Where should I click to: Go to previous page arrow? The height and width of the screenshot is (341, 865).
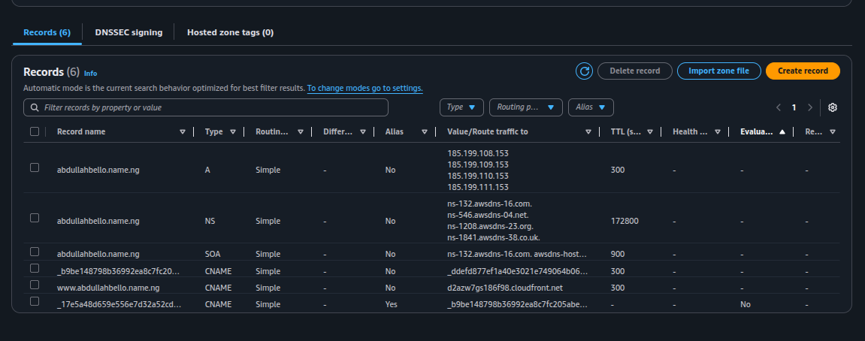[779, 107]
